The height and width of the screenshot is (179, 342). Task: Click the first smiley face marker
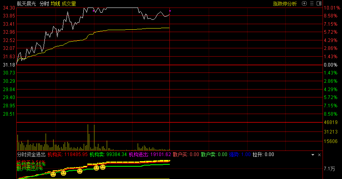tap(53, 174)
